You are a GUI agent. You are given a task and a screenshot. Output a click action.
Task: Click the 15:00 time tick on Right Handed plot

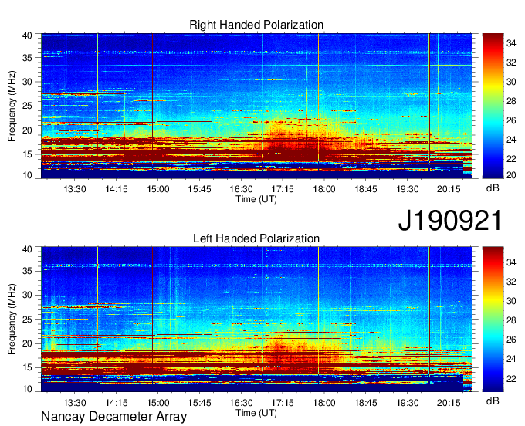tap(157, 189)
